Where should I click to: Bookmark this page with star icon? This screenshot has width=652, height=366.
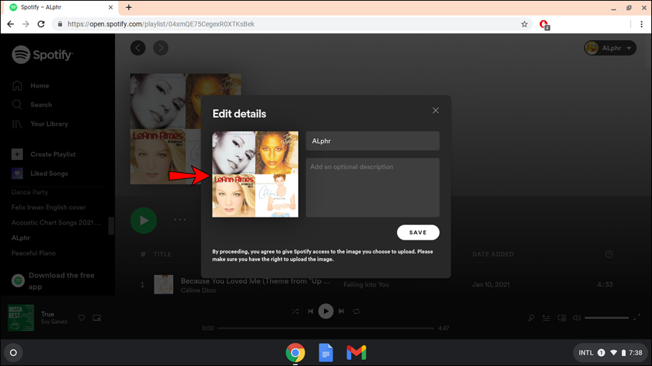pyautogui.click(x=524, y=24)
